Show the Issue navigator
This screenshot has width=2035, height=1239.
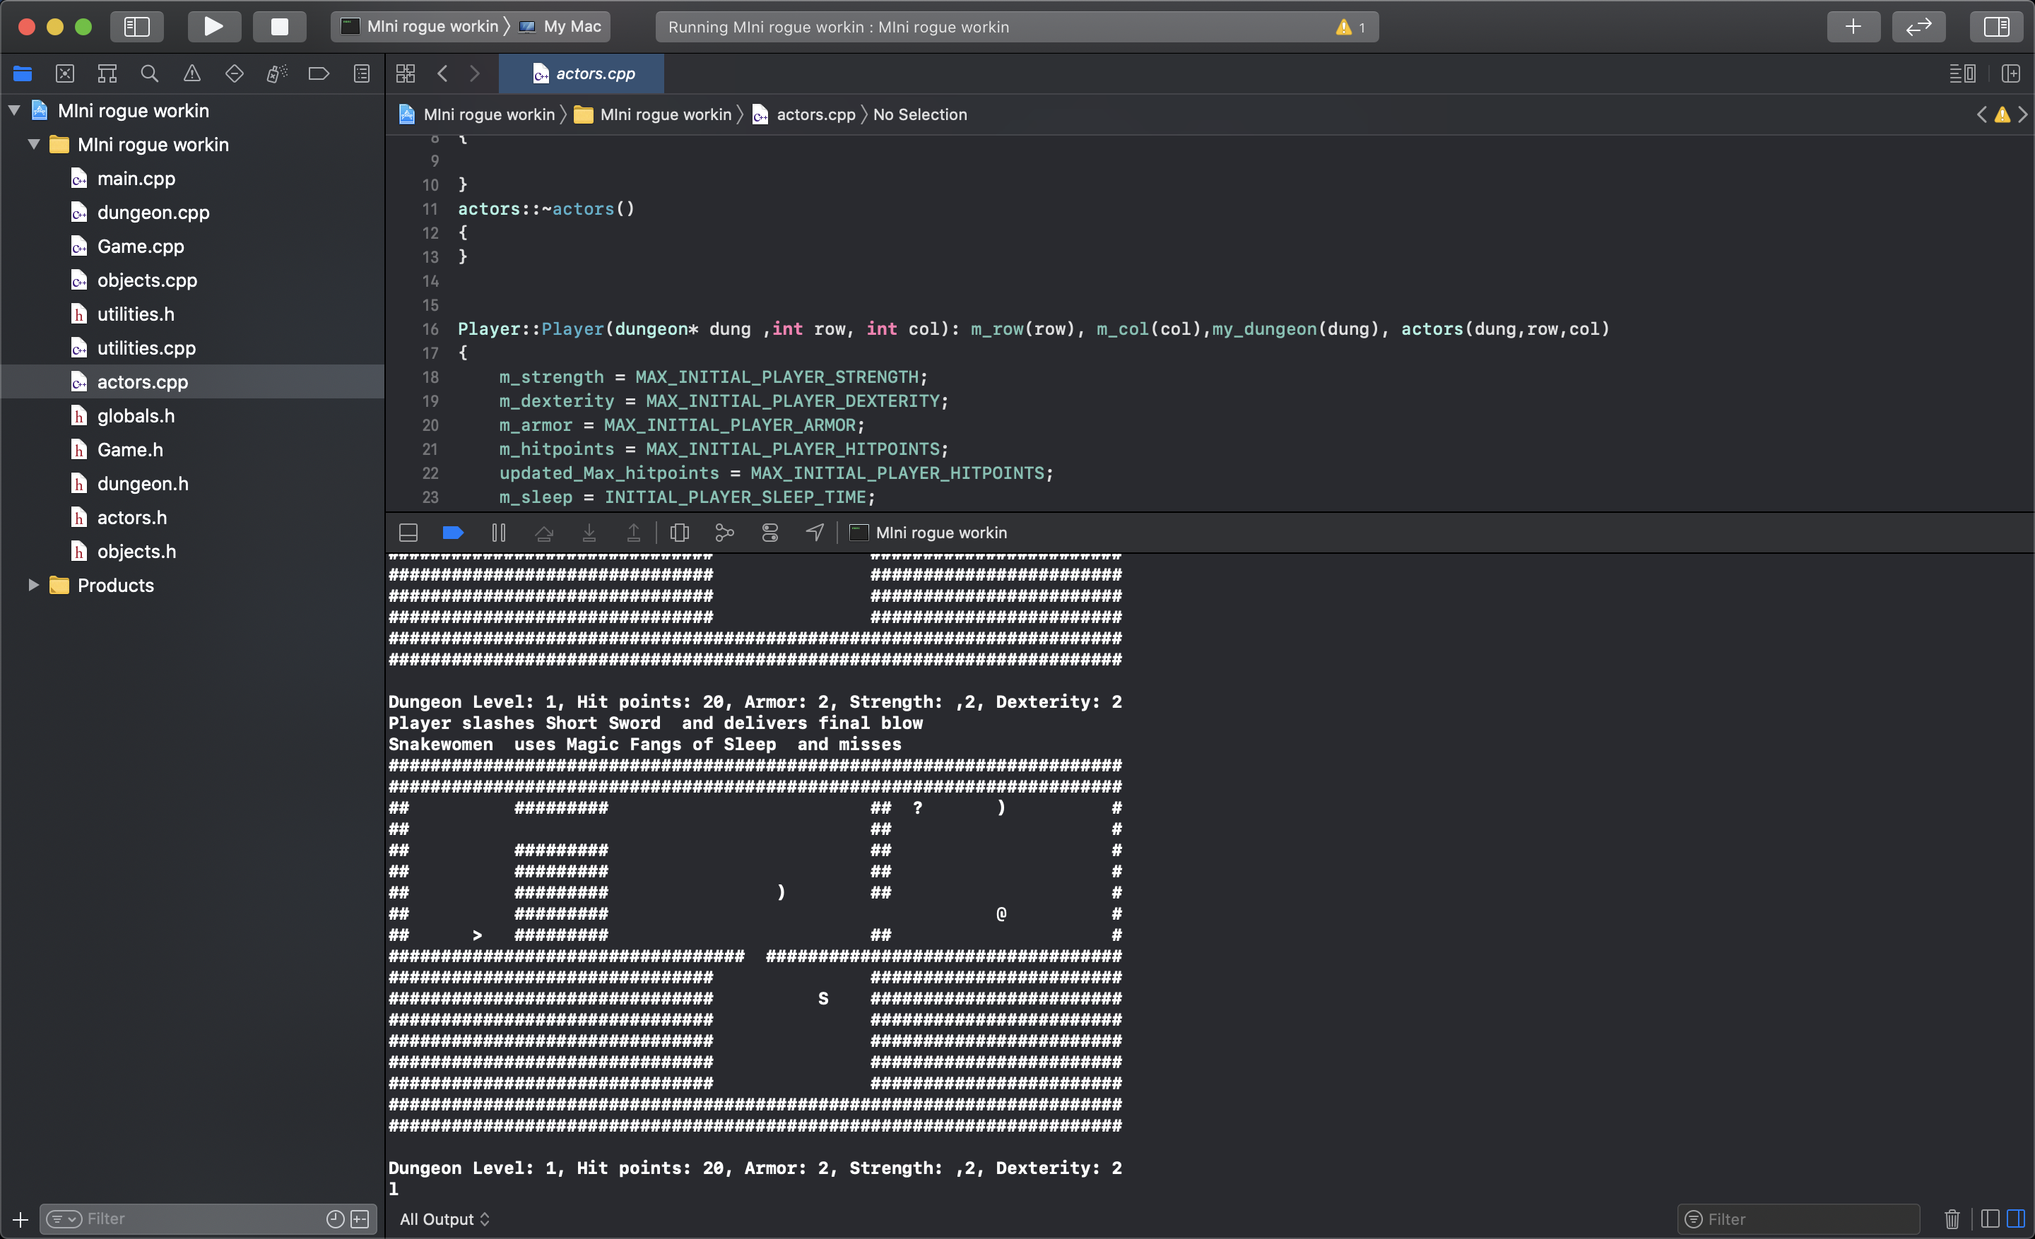point(191,73)
